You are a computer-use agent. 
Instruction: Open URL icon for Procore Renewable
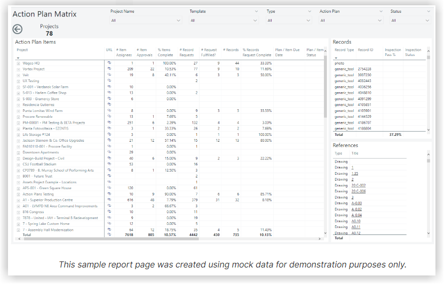[109, 116]
